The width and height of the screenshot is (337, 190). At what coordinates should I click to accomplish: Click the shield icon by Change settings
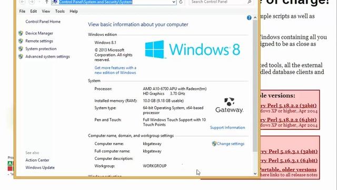(214, 144)
